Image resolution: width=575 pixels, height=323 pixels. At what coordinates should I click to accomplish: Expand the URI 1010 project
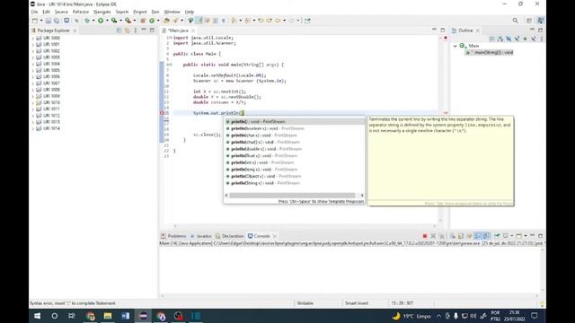(x=33, y=102)
